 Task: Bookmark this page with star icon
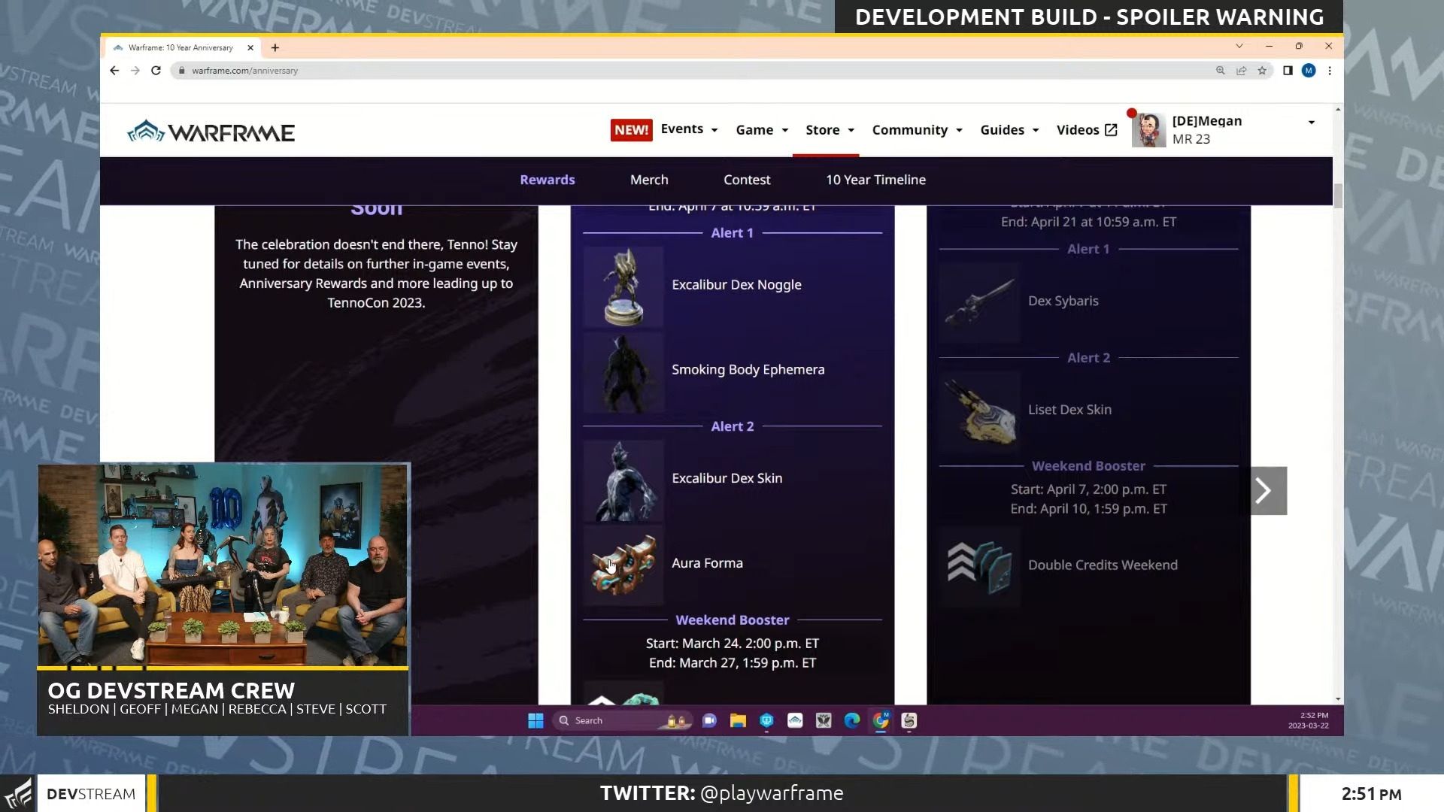1262,70
